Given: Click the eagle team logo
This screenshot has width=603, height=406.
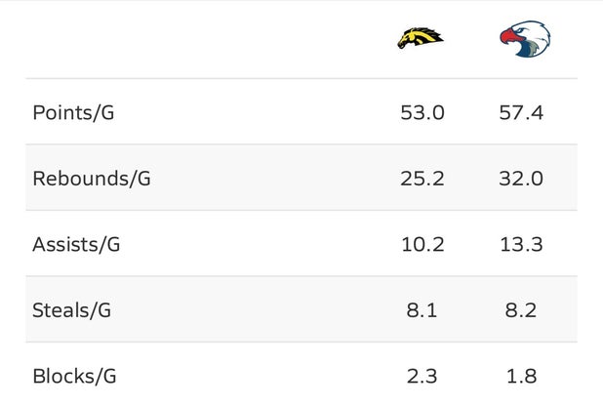Looking at the screenshot, I should coord(525,39).
